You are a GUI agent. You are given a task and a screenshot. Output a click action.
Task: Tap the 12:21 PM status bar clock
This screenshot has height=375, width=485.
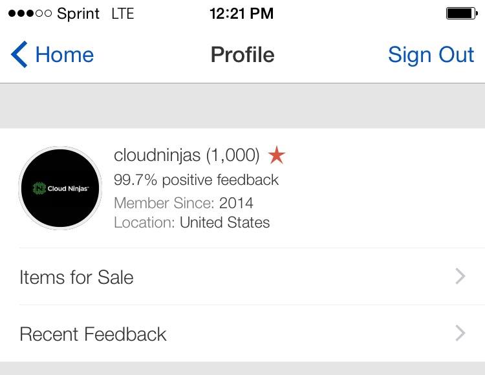(x=242, y=14)
